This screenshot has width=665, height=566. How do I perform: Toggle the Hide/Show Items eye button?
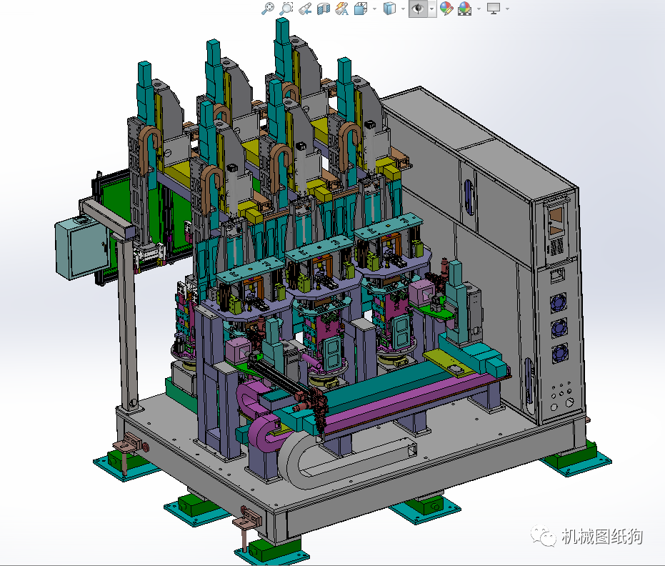[x=418, y=9]
